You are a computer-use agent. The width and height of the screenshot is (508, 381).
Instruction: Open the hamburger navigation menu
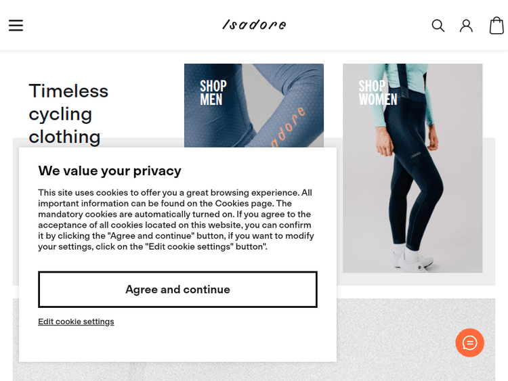point(16,25)
